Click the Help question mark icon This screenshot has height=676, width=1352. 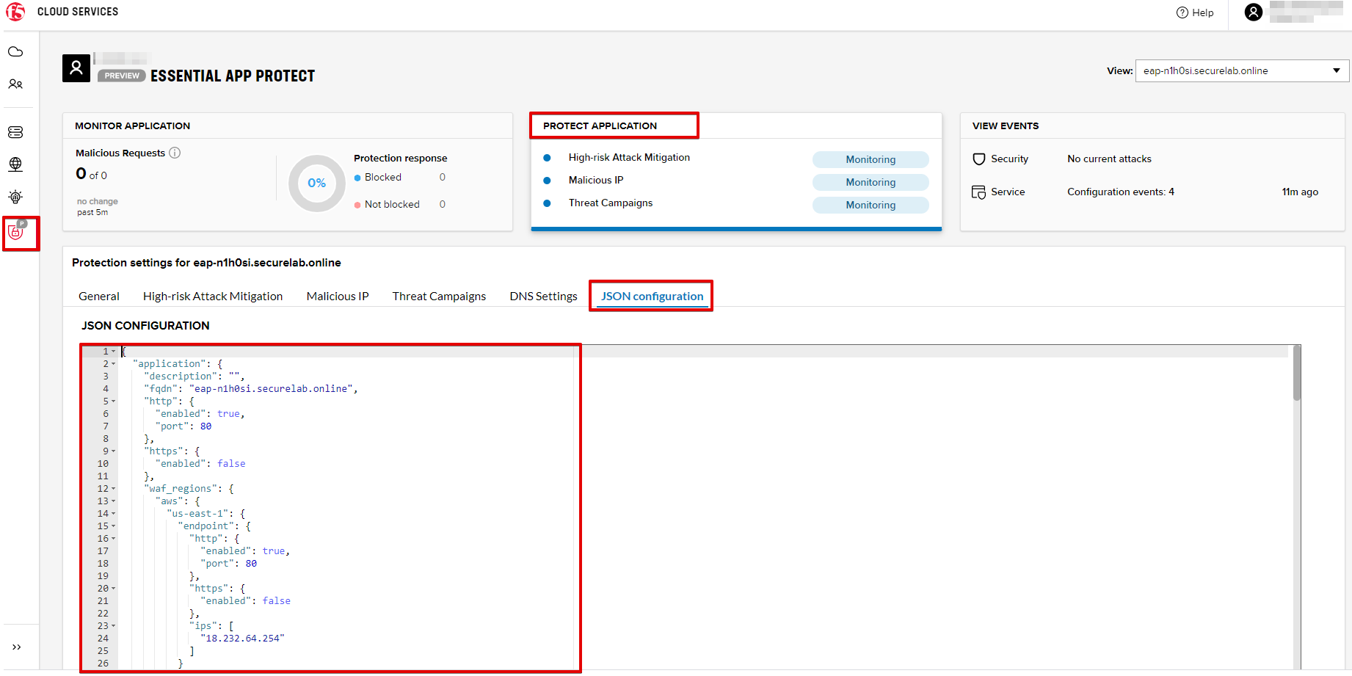pyautogui.click(x=1182, y=12)
